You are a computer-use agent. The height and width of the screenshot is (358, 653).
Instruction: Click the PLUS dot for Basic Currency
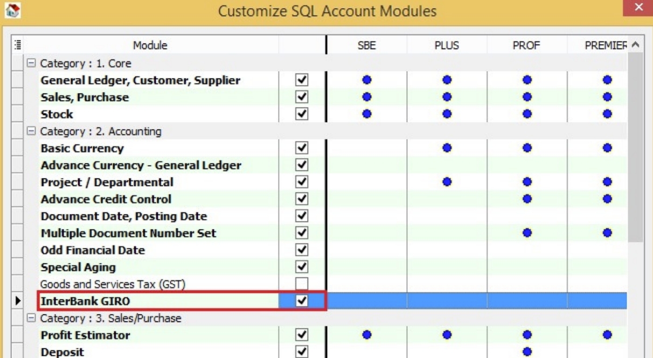tap(447, 148)
